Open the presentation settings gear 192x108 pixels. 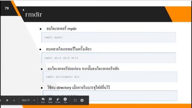click(82, 100)
